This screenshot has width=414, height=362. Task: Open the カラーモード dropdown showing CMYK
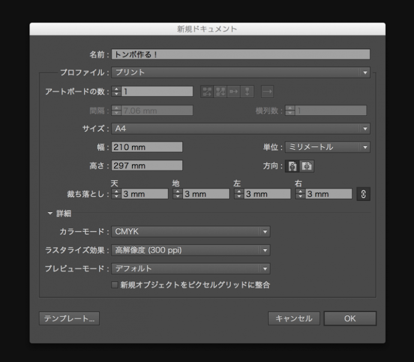tap(191, 232)
